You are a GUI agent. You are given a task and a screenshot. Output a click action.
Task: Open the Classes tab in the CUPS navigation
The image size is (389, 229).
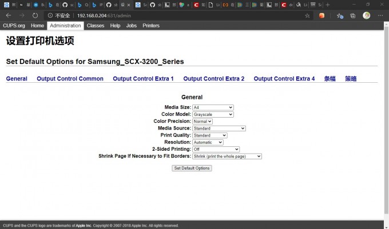(96, 26)
